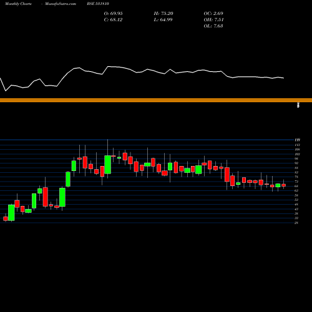Click the open value "O: 69.95"

113,14
